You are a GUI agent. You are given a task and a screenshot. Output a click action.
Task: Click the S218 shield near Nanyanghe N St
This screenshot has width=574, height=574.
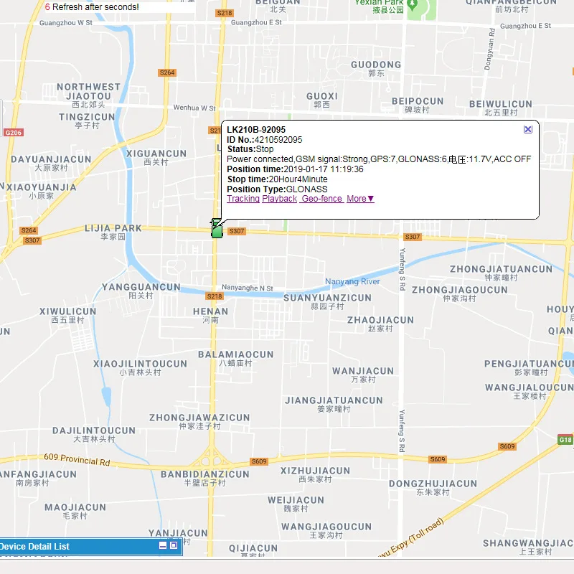(x=215, y=296)
